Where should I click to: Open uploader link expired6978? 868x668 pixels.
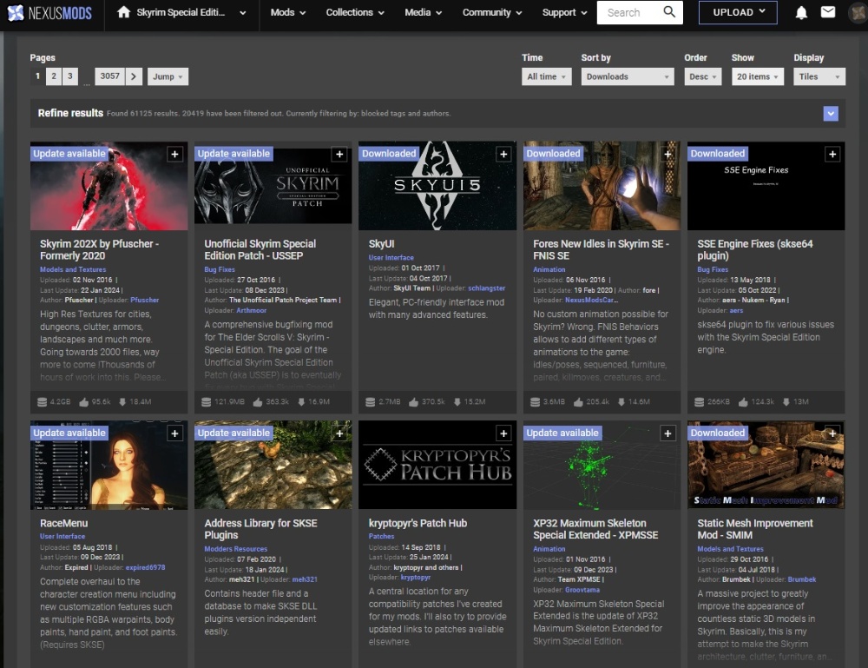tap(145, 567)
